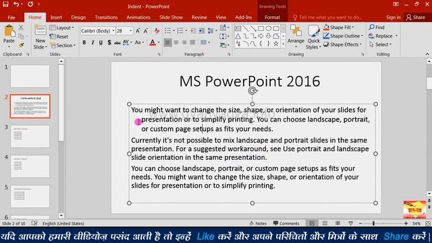Click the Share button
Viewport: 432px width, 243px height.
click(416, 17)
